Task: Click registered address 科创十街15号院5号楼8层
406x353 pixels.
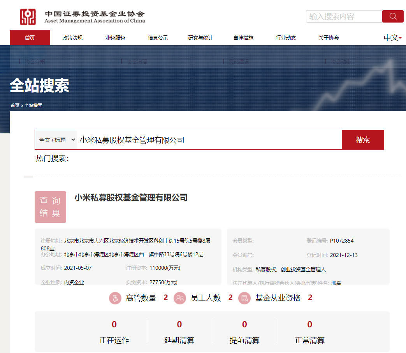Action: [182, 241]
